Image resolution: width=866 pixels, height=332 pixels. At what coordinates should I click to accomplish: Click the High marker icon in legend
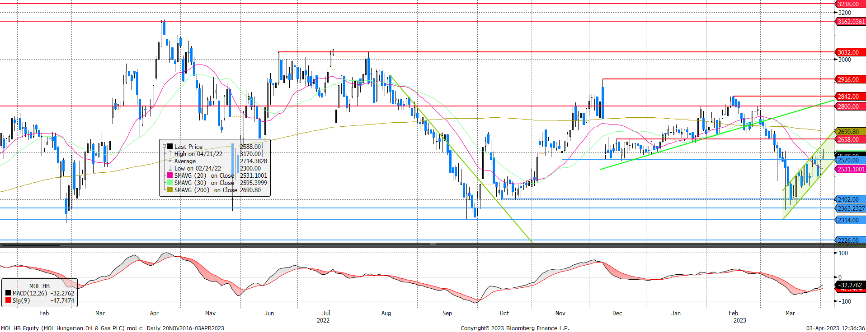pyautogui.click(x=170, y=154)
